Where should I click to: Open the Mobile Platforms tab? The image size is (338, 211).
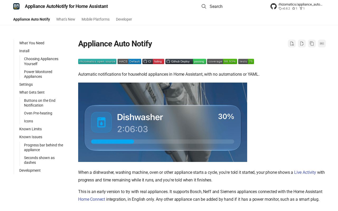(x=96, y=19)
